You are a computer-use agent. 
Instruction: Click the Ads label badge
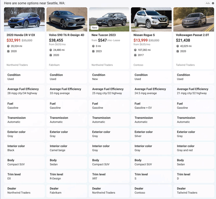[208, 3]
